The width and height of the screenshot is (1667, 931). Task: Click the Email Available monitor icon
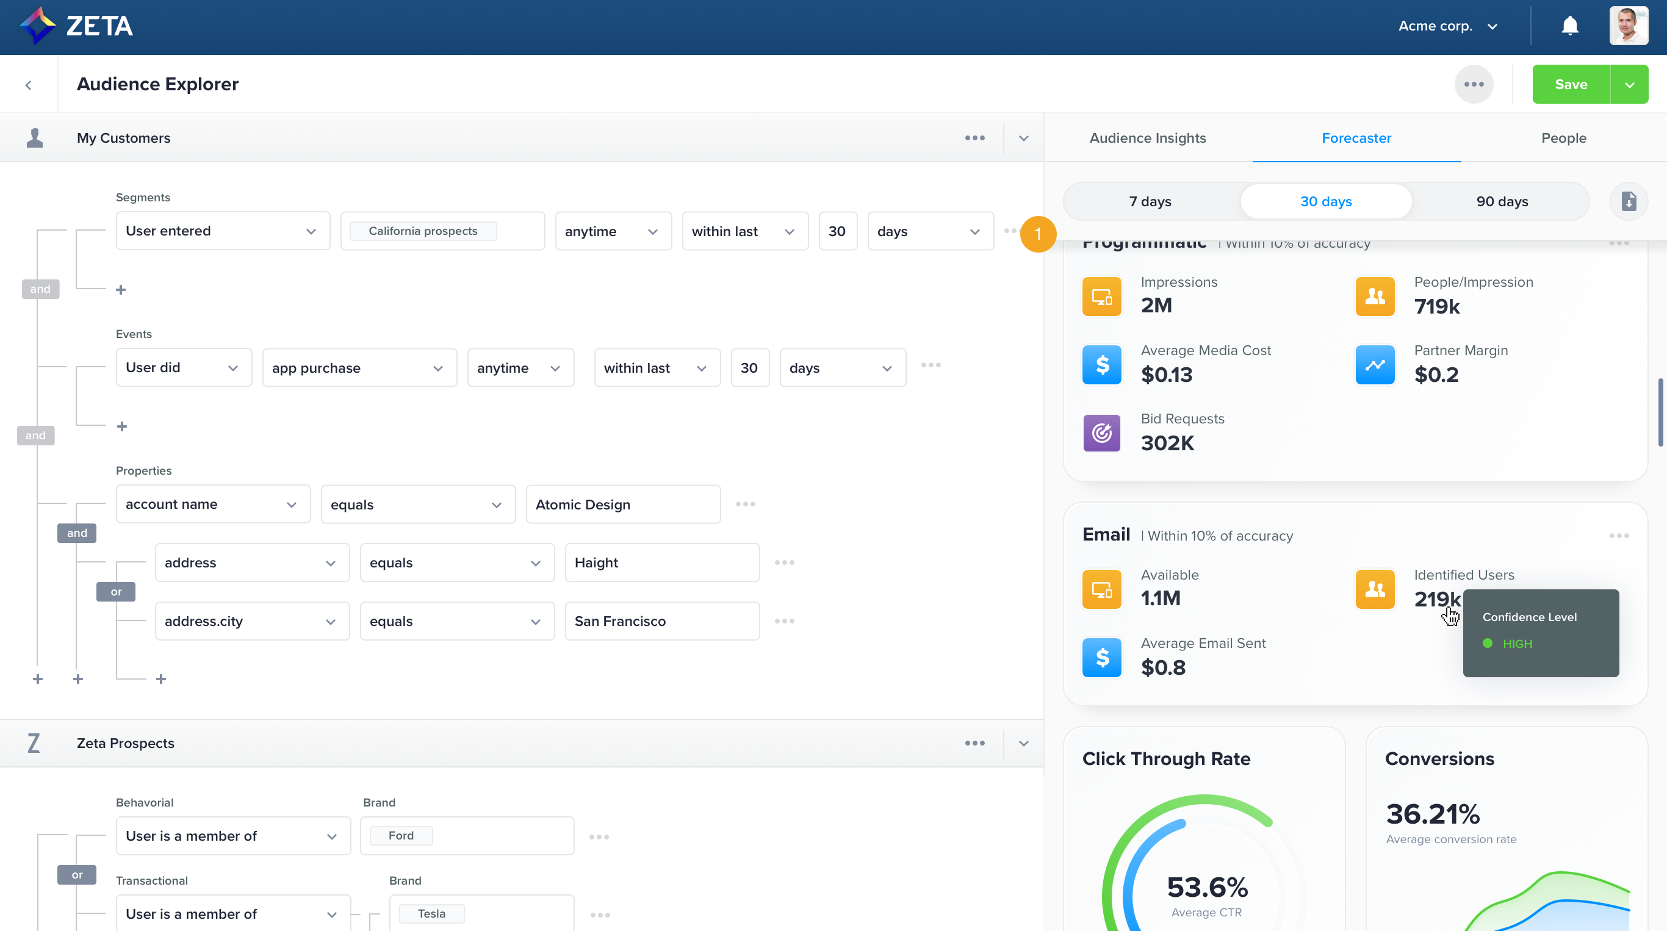[1101, 589]
